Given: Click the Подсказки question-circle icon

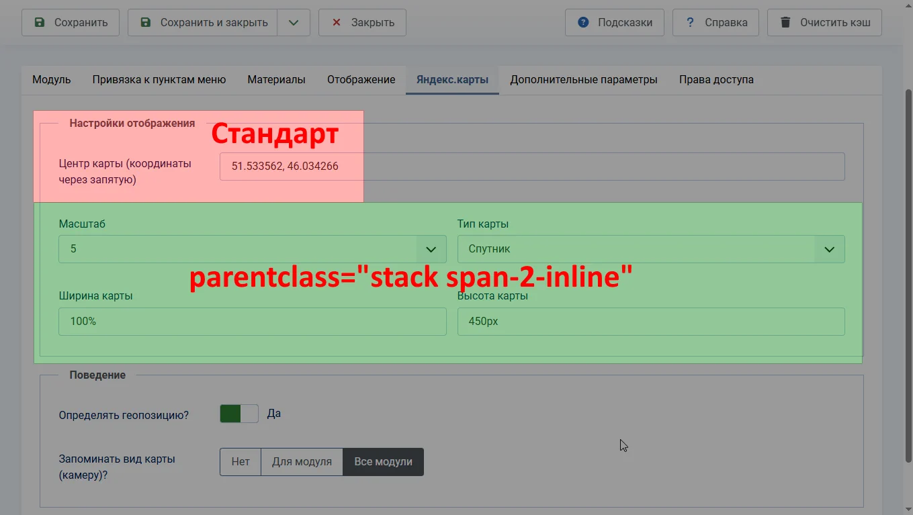Looking at the screenshot, I should (583, 22).
